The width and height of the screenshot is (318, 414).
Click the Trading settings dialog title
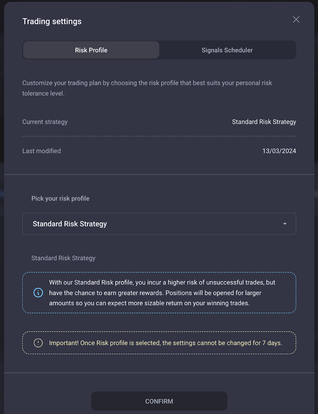point(52,21)
